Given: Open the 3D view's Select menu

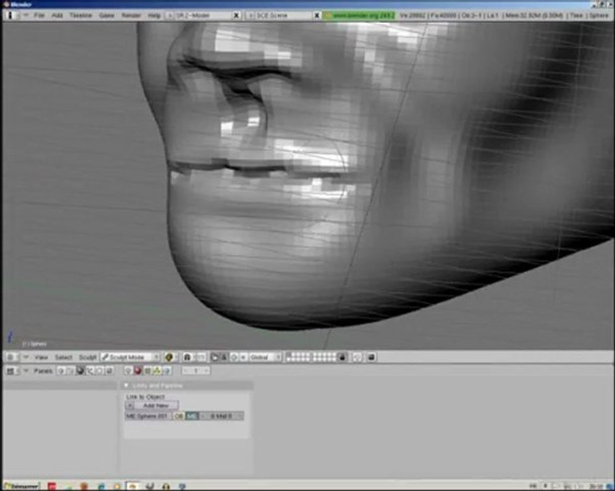Looking at the screenshot, I should coord(63,357).
